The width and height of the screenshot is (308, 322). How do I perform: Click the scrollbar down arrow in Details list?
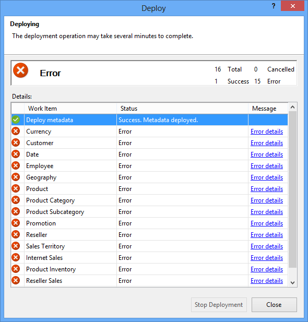(292, 283)
